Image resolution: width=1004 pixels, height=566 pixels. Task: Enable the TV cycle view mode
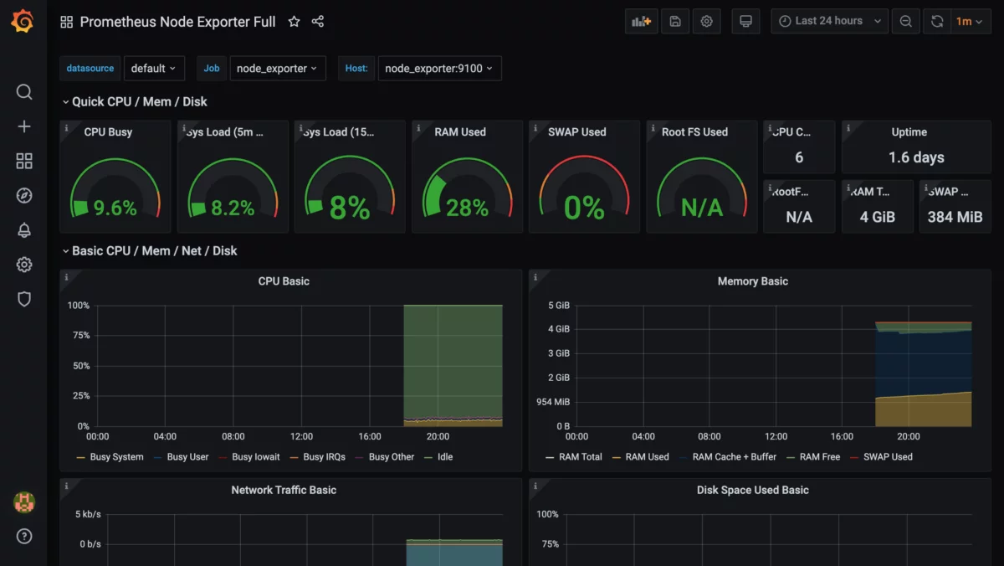[745, 20]
